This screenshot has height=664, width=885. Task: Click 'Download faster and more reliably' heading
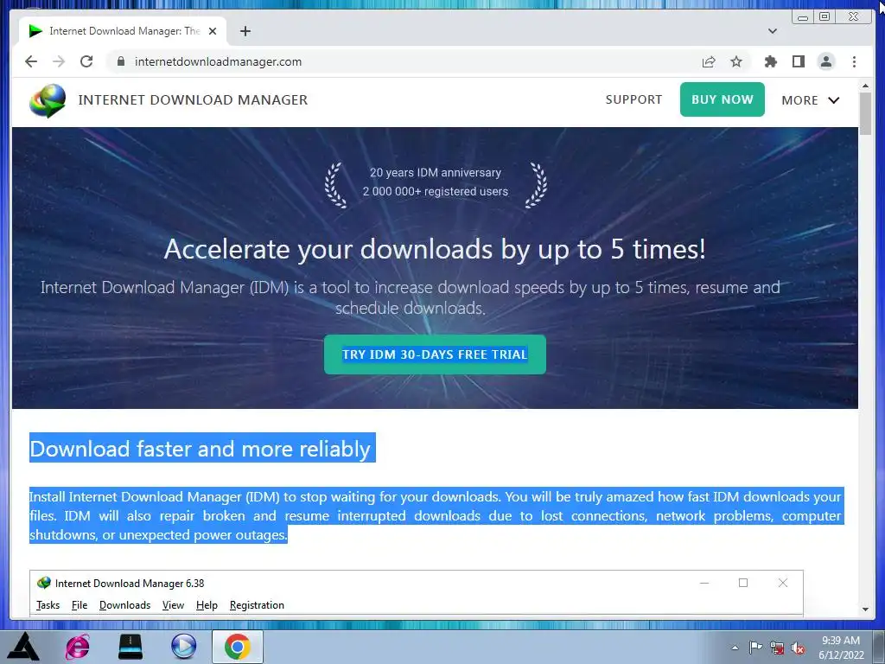point(201,449)
